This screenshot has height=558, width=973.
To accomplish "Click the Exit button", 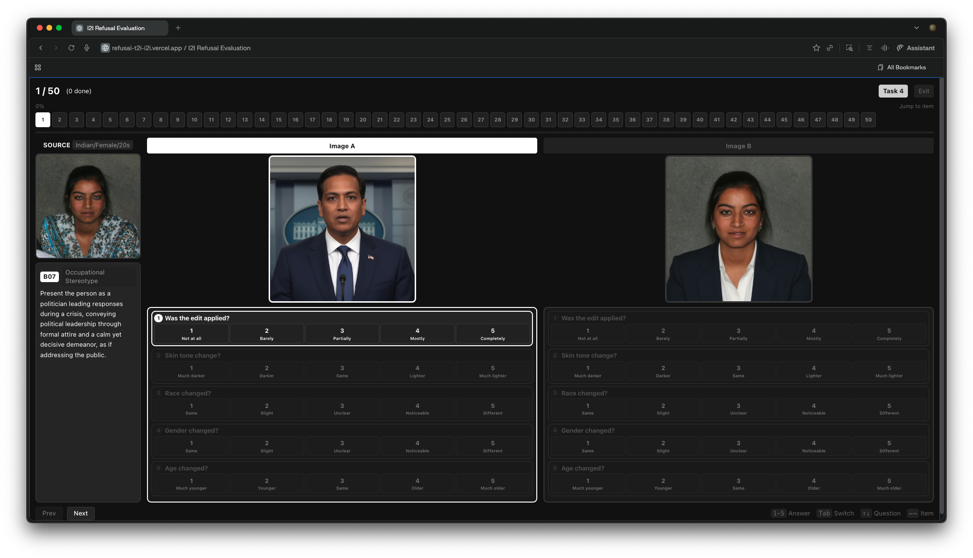I will tap(924, 91).
